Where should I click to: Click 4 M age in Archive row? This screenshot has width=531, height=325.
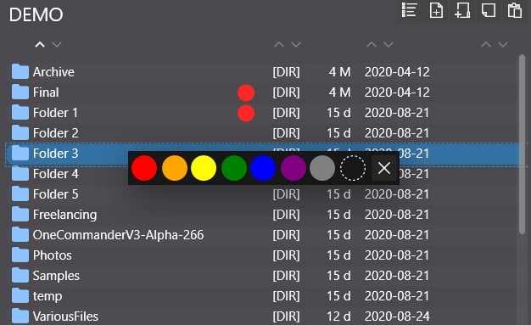(339, 72)
